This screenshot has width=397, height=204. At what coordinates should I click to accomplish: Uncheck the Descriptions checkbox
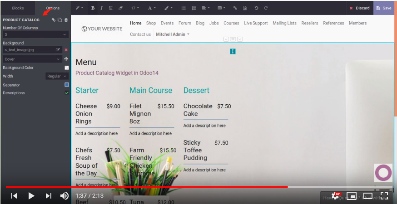coord(67,93)
